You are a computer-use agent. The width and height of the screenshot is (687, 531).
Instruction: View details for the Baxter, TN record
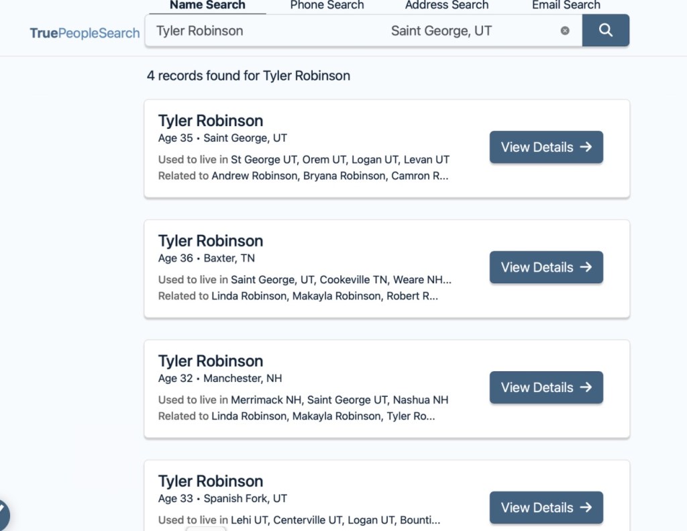(546, 267)
